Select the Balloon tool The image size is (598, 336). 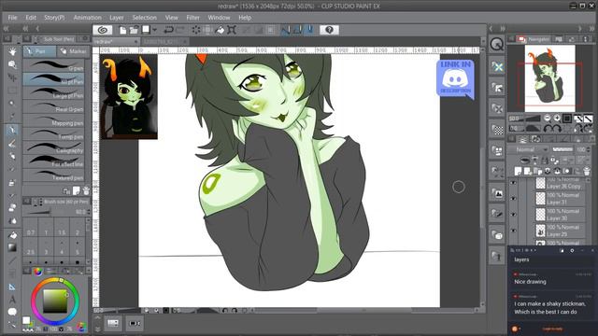pos(12,312)
